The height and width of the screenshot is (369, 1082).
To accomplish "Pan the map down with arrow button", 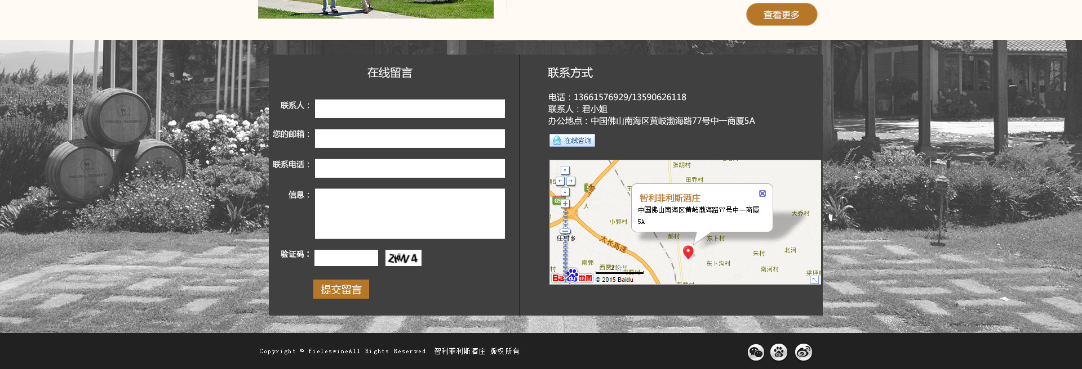I will point(565,192).
